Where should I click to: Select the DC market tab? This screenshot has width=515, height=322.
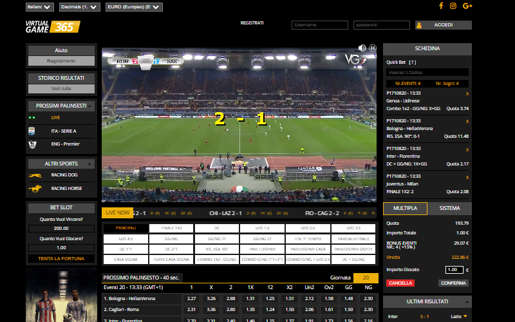[x=217, y=228]
